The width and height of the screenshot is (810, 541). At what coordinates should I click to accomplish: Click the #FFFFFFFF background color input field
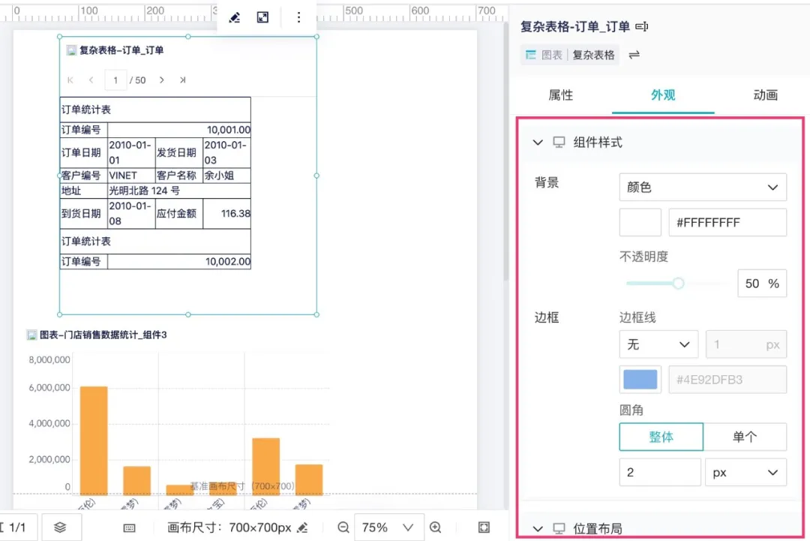pyautogui.click(x=727, y=223)
